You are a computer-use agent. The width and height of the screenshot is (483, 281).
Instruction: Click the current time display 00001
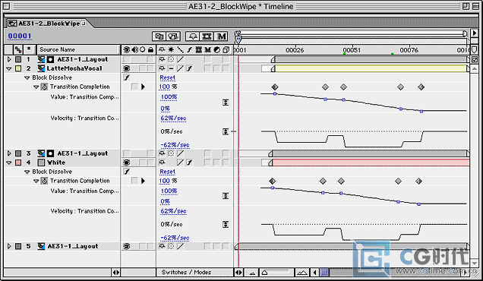[20, 36]
